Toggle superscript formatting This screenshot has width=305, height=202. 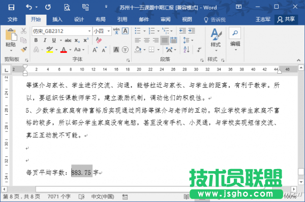[x=86, y=40]
